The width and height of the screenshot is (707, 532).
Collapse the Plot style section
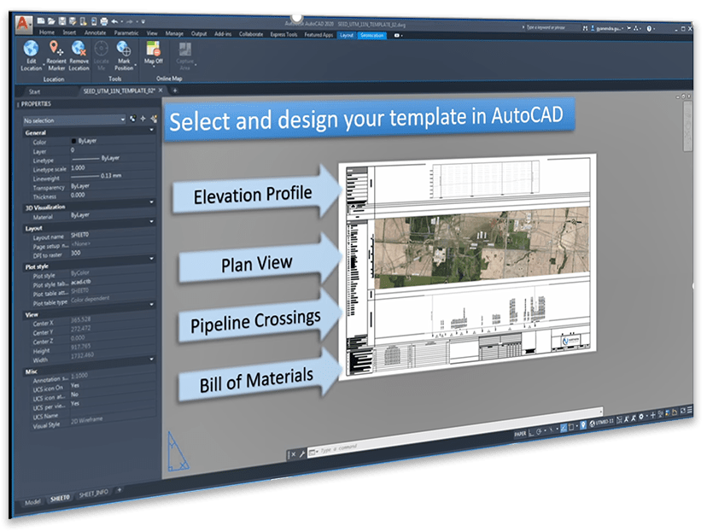[x=151, y=259]
